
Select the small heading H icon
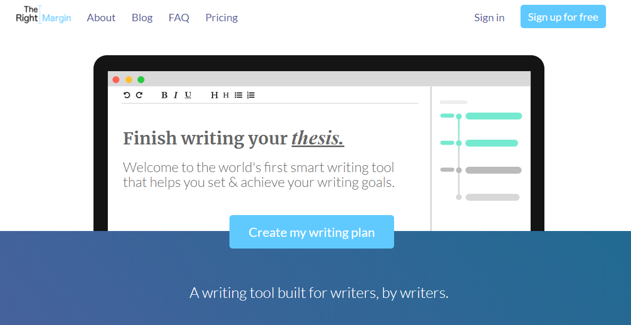tap(226, 96)
